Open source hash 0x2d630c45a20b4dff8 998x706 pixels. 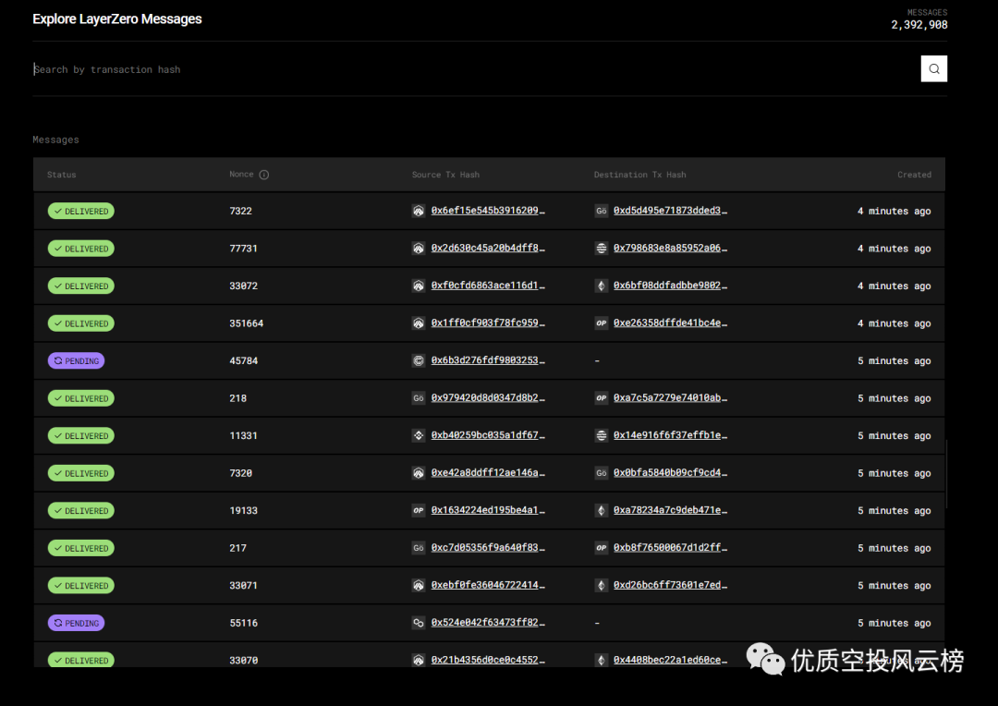(x=488, y=249)
